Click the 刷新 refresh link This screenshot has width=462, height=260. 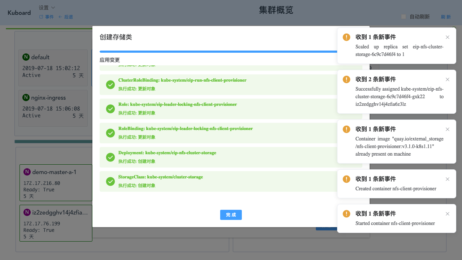[446, 17]
